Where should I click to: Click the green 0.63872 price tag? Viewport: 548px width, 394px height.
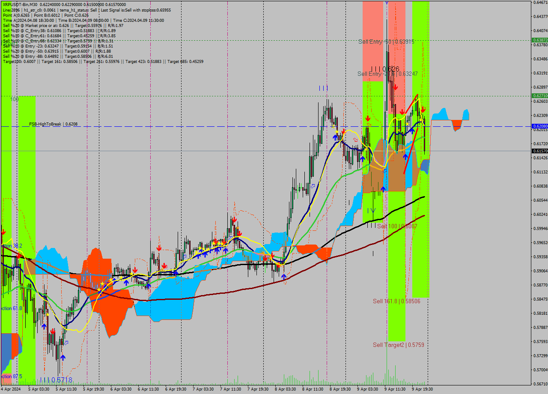540,40
